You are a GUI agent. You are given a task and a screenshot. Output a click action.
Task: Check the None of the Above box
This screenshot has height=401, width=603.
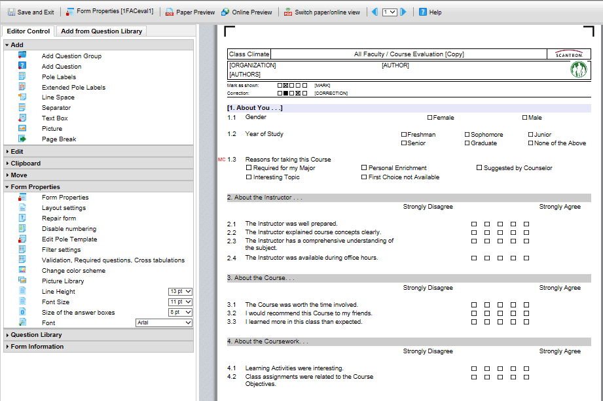531,143
